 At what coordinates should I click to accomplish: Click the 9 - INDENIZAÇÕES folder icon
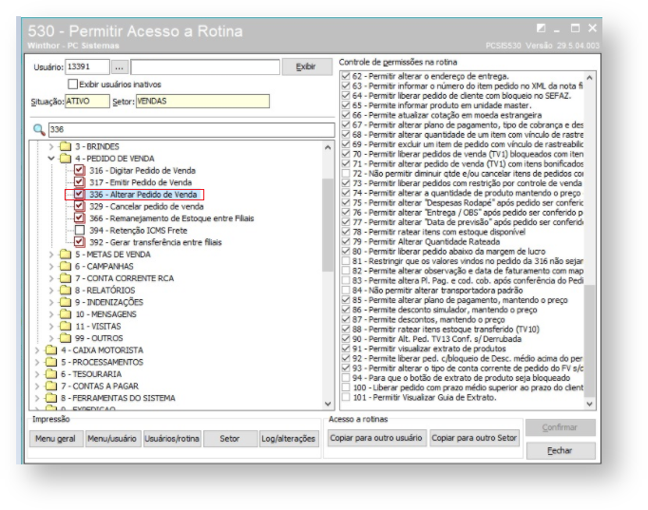[65, 302]
